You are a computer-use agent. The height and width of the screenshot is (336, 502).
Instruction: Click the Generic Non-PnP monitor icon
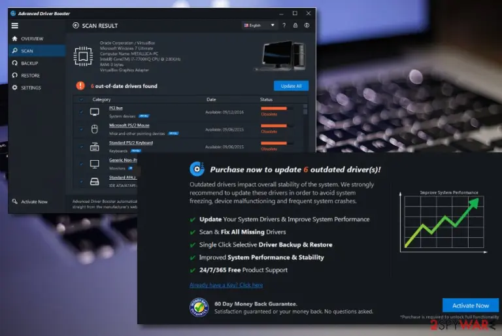pyautogui.click(x=94, y=164)
